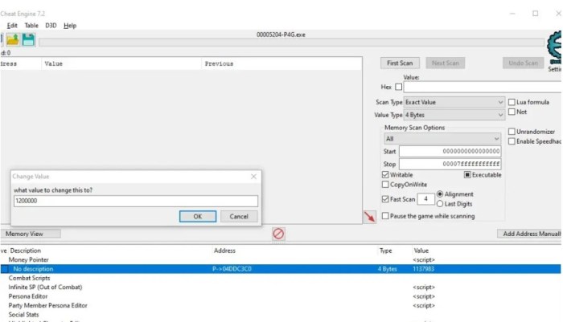
Task: Enable the CopyOnWrite checkbox
Action: [385, 185]
